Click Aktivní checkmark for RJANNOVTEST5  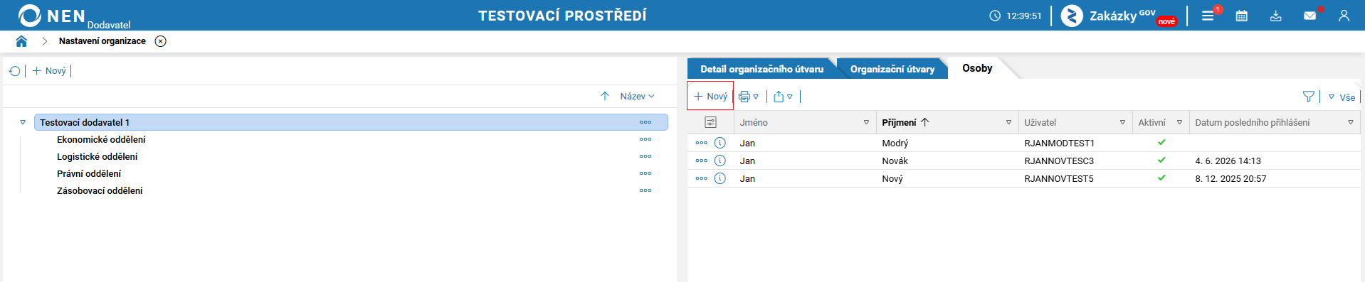point(1161,178)
